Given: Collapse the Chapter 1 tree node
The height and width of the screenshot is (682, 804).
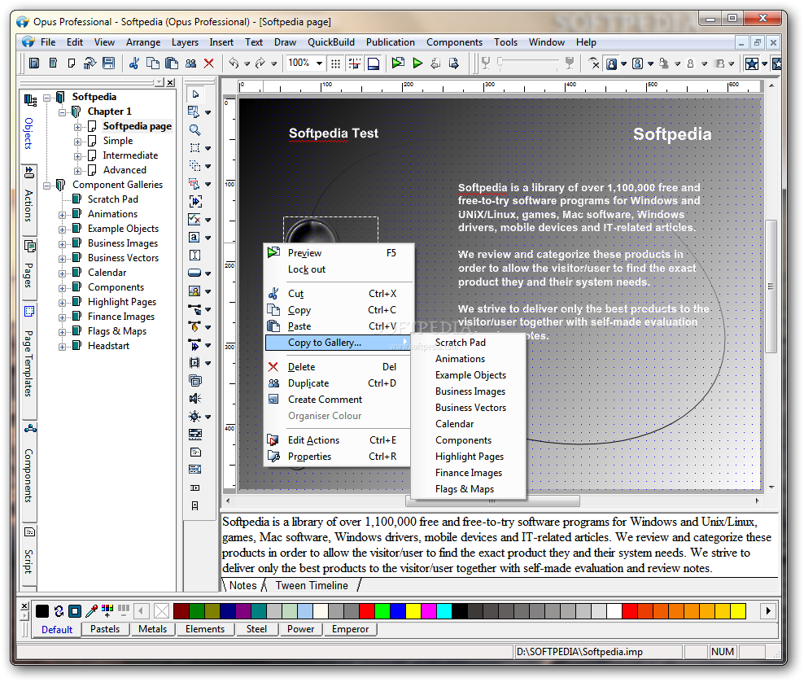Looking at the screenshot, I should [62, 111].
